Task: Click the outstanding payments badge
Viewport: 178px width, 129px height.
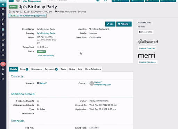Action: 27,16
